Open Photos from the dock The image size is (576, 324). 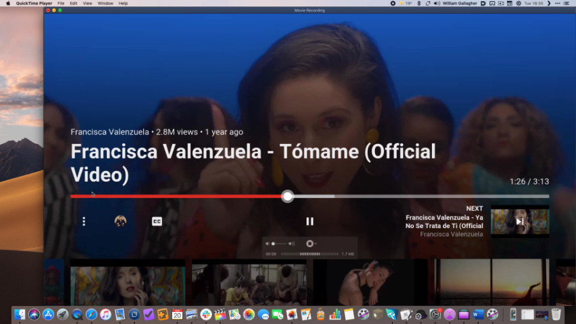point(249,314)
